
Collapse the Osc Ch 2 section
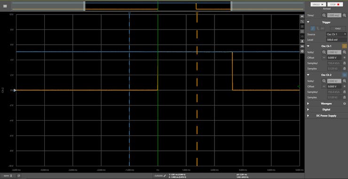308,75
